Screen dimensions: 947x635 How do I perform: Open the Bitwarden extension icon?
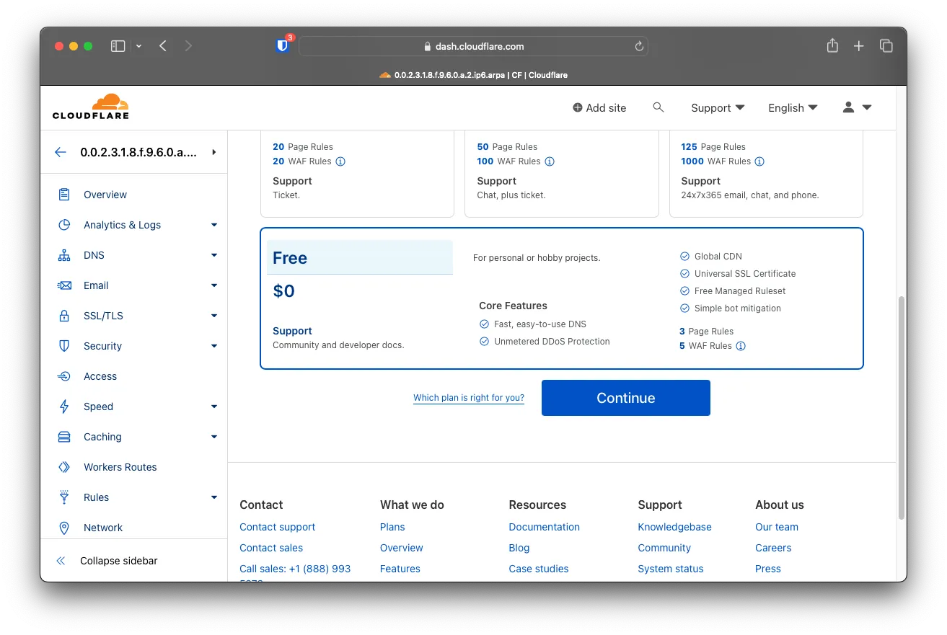click(282, 46)
